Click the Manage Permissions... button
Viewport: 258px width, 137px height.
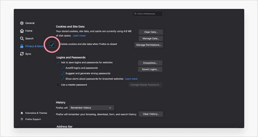pos(149,45)
